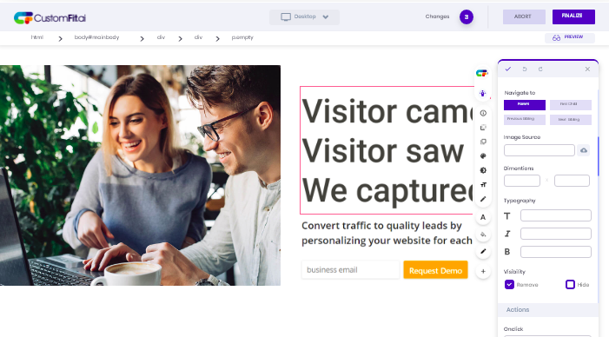This screenshot has height=337, width=609.
Task: Click the Actions section header
Action: pos(548,310)
